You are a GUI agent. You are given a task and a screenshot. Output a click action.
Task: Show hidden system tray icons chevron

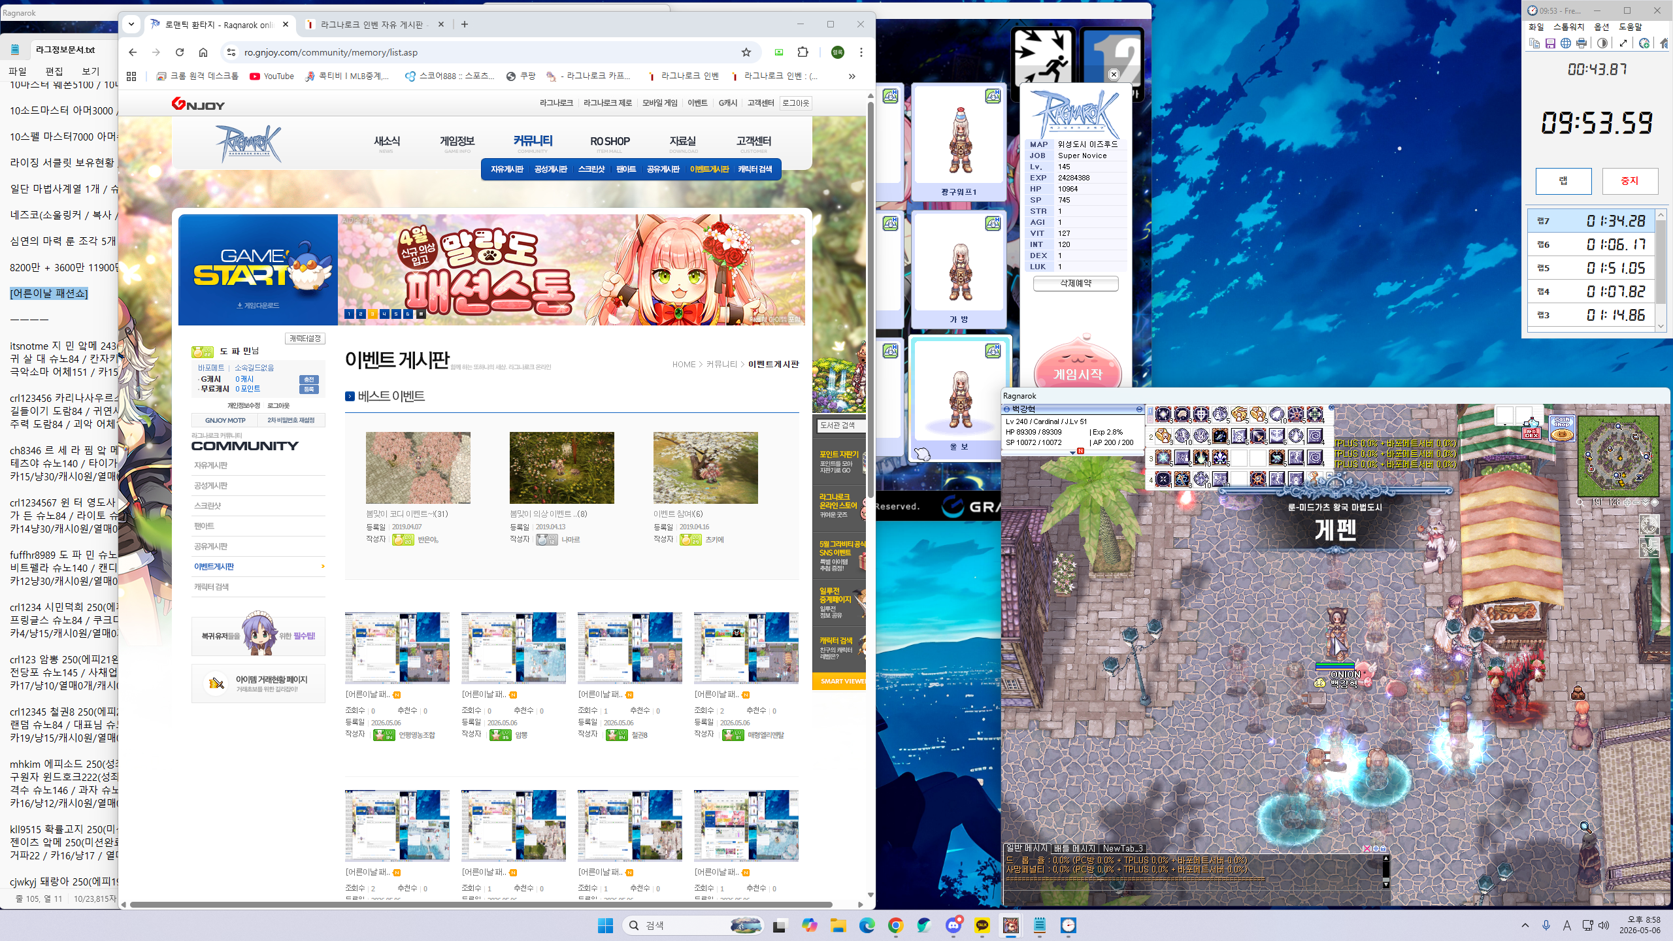point(1525,925)
